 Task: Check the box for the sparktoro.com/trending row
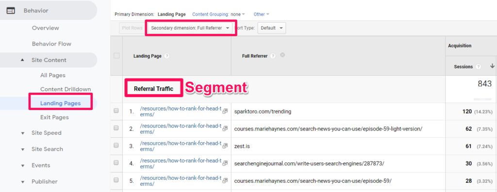coord(116,111)
